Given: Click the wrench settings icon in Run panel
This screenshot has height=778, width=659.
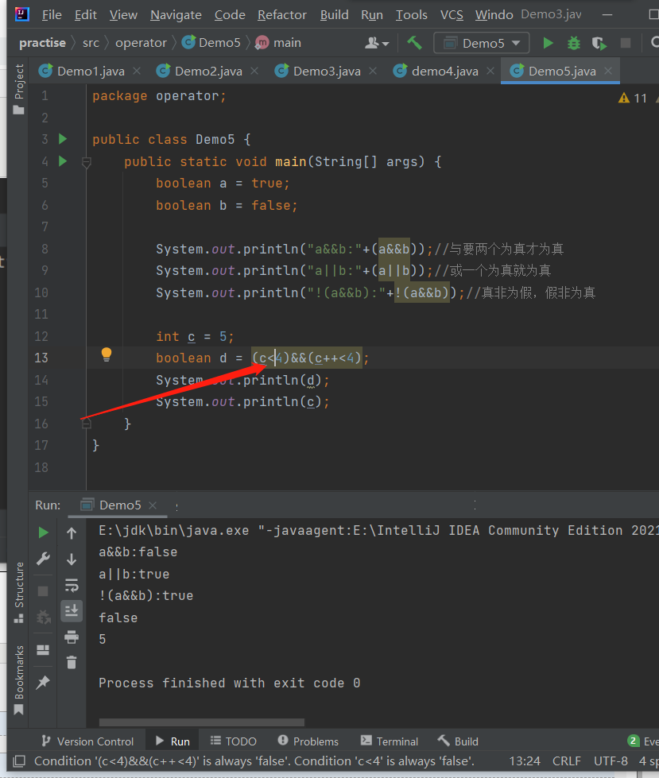Looking at the screenshot, I should tap(43, 559).
